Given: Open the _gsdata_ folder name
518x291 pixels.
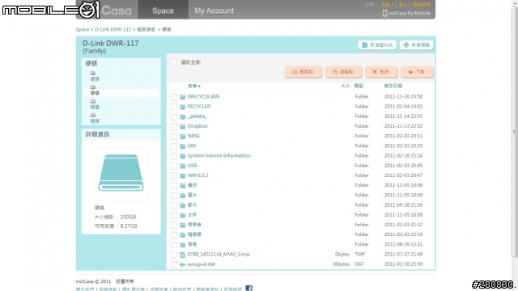Looking at the screenshot, I should (197, 116).
